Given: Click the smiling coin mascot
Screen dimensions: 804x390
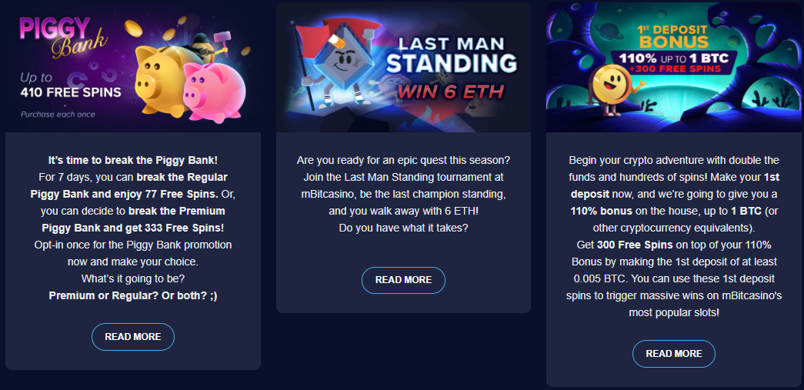Looking at the screenshot, I should [x=609, y=87].
